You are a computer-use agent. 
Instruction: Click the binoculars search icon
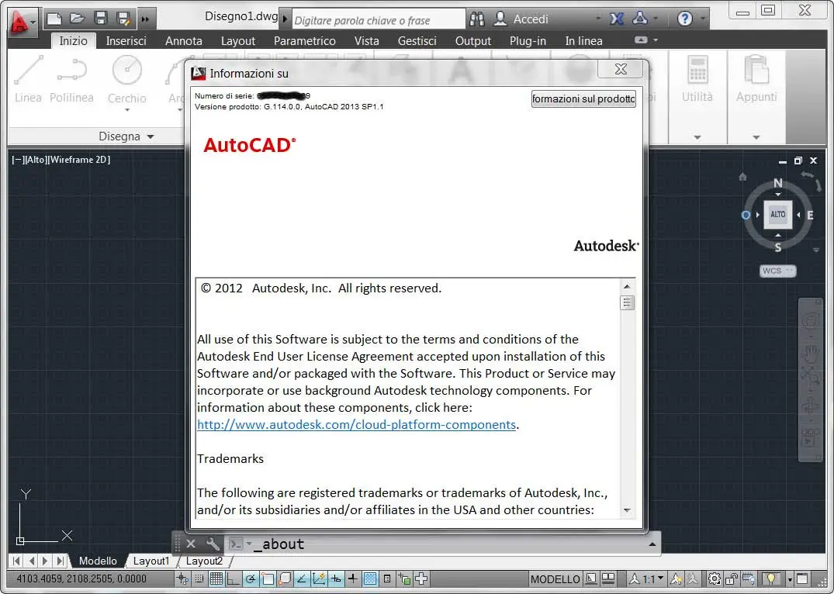[477, 19]
